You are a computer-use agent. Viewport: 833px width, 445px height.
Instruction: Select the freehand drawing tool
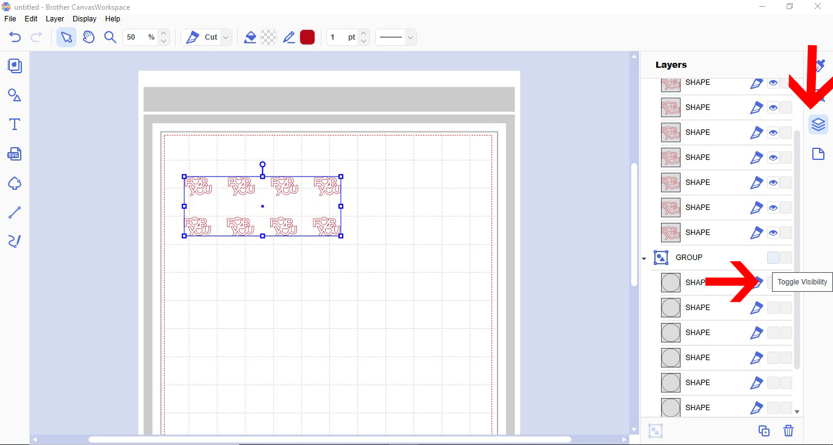(15, 242)
